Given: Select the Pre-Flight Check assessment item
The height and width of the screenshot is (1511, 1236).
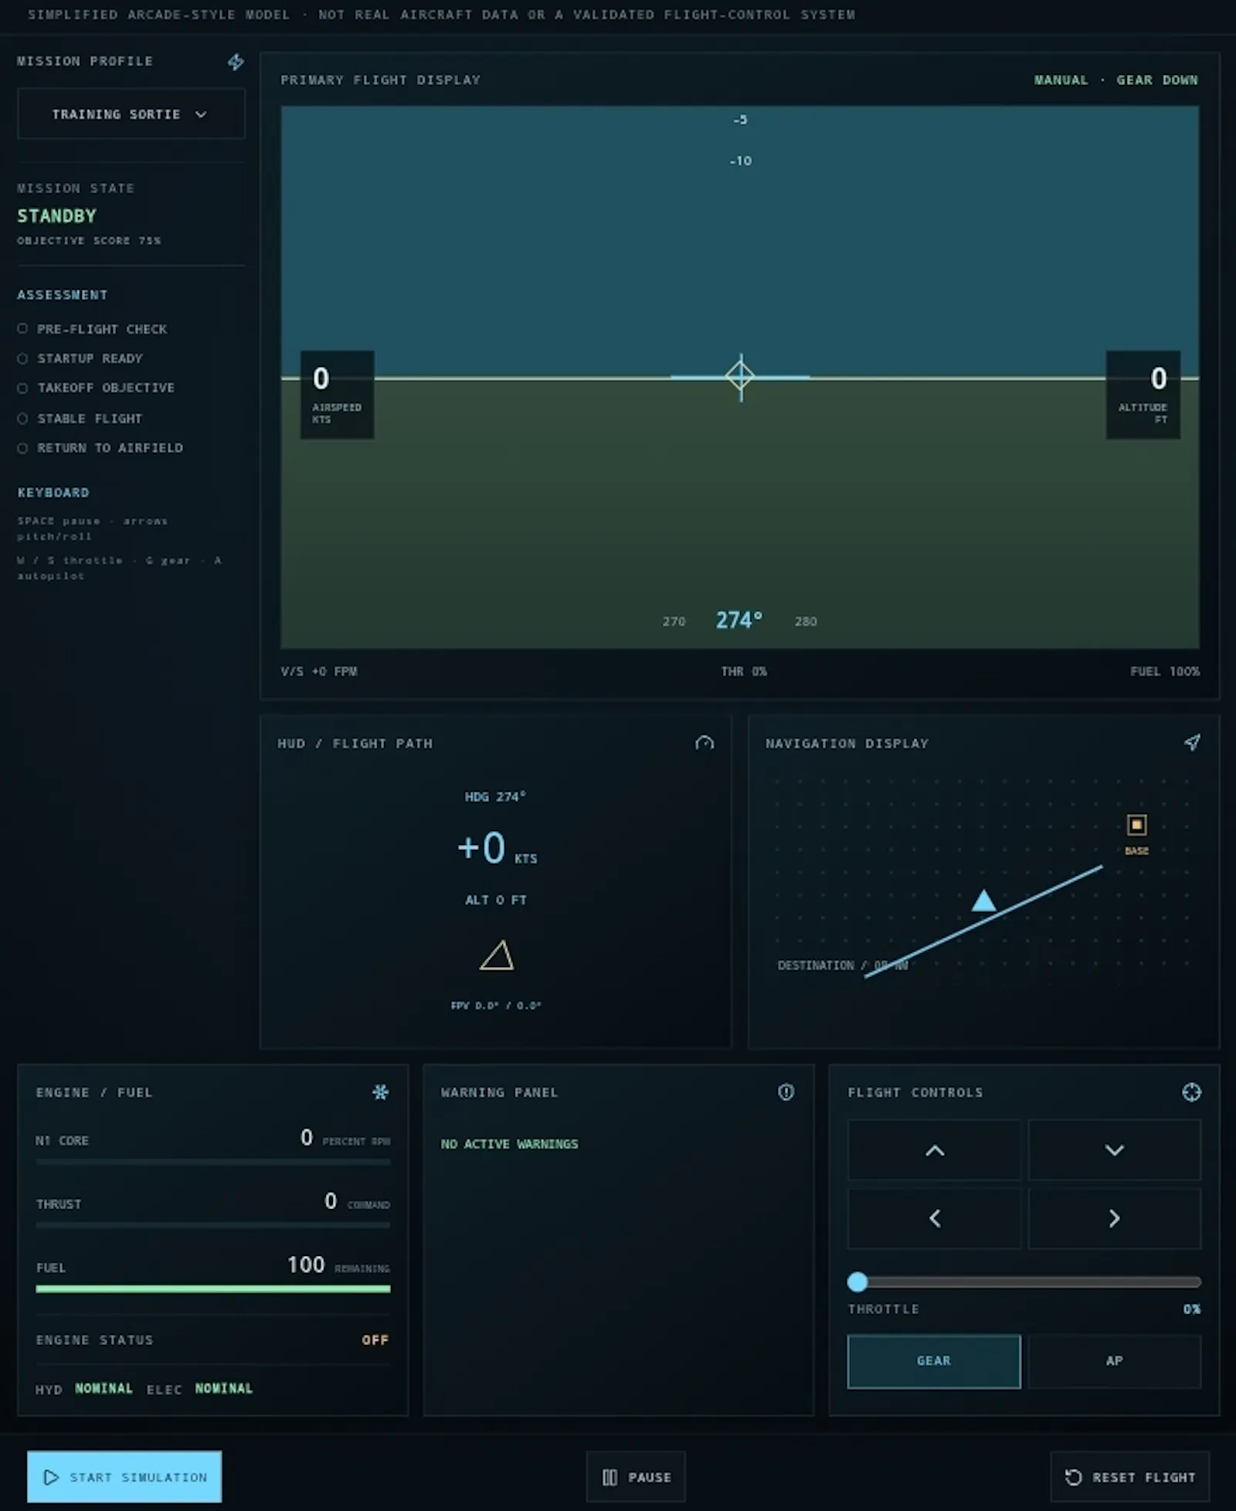Looking at the screenshot, I should [x=93, y=329].
